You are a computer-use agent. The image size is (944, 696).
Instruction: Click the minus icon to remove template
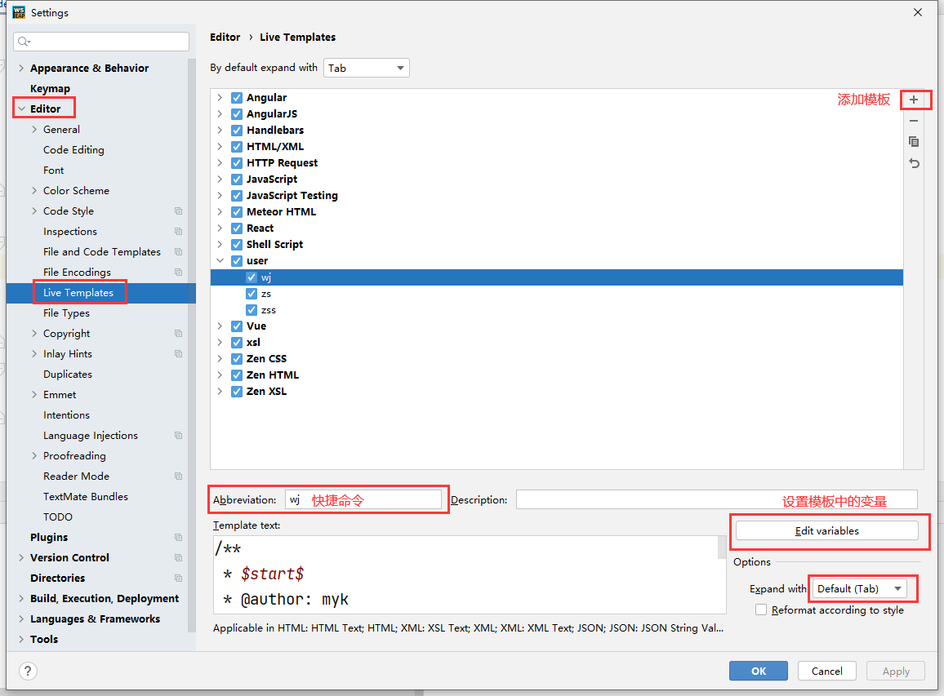coord(914,121)
